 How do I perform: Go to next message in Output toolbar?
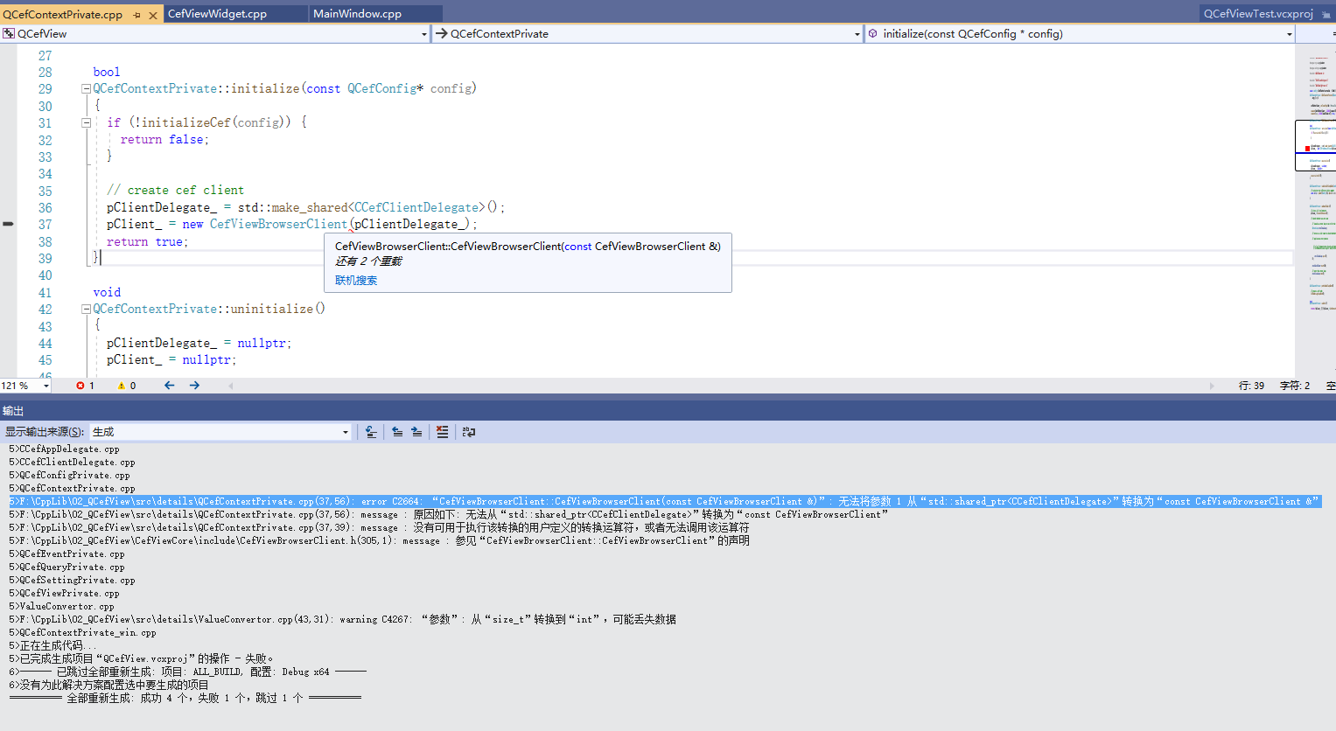pyautogui.click(x=417, y=430)
